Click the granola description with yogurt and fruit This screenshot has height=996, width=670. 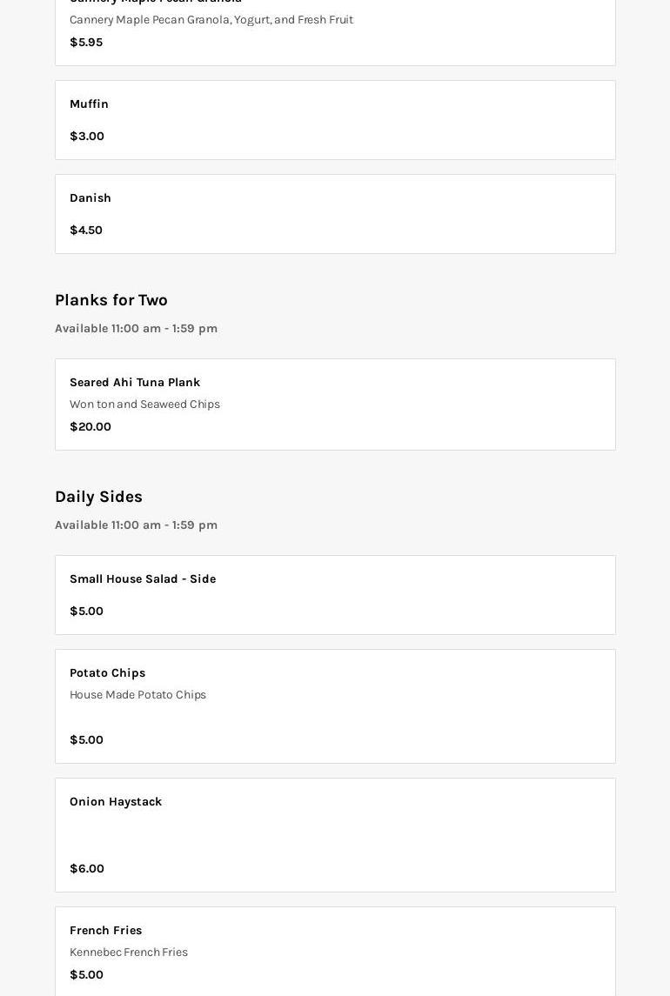[211, 20]
